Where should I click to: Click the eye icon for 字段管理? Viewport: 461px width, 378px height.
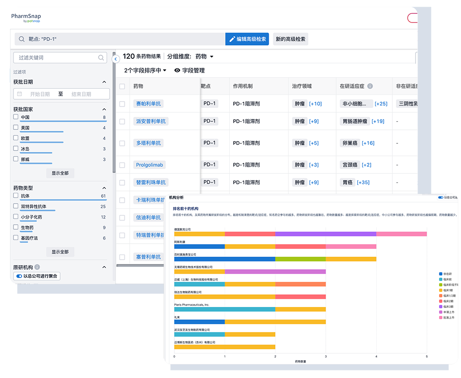pyautogui.click(x=177, y=71)
